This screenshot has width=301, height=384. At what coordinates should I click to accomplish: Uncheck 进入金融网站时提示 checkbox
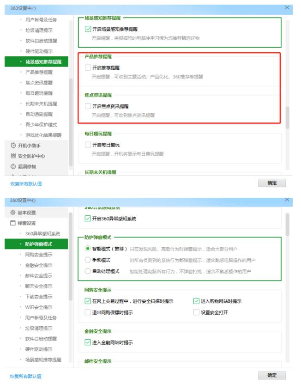[88, 342]
